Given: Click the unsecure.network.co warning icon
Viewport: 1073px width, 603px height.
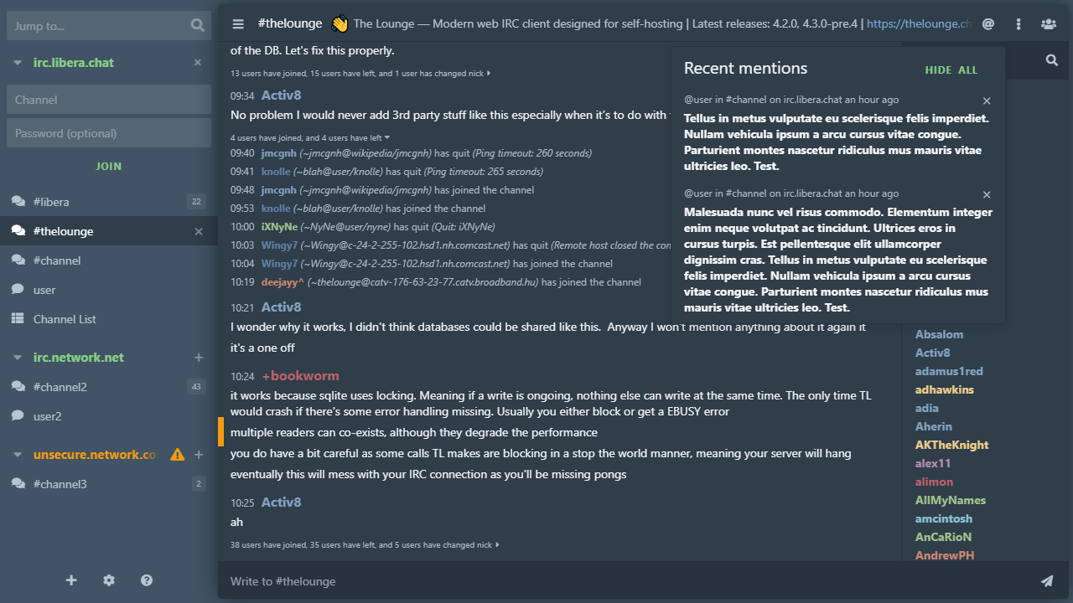Looking at the screenshot, I should click(x=177, y=454).
